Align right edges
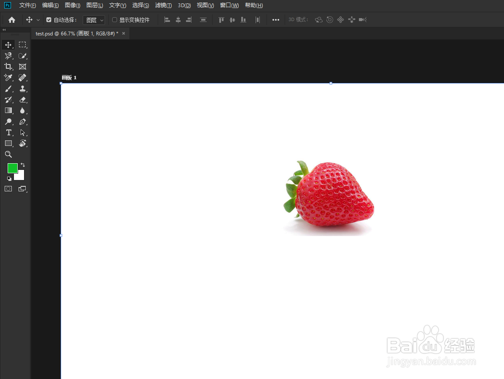The image size is (504, 379). (189, 20)
